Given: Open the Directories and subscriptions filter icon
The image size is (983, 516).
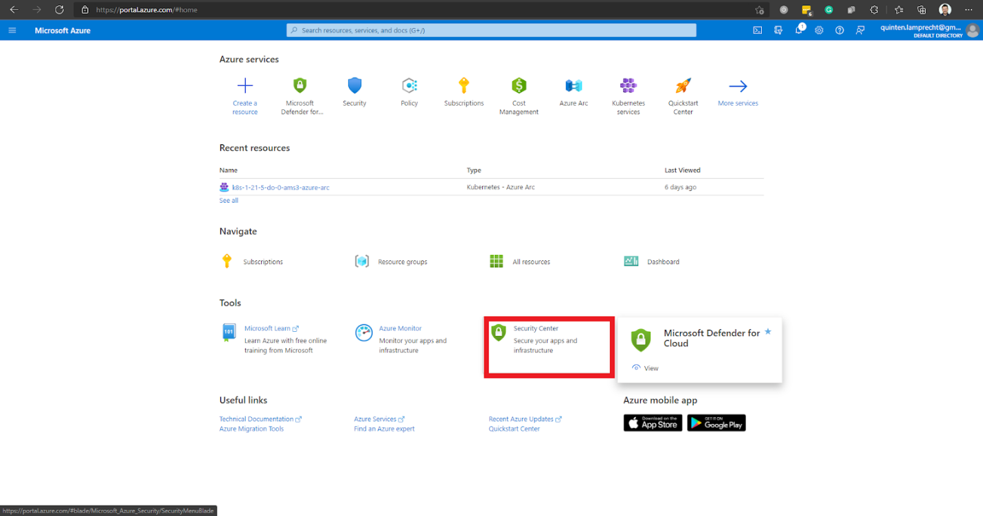Looking at the screenshot, I should (x=778, y=30).
